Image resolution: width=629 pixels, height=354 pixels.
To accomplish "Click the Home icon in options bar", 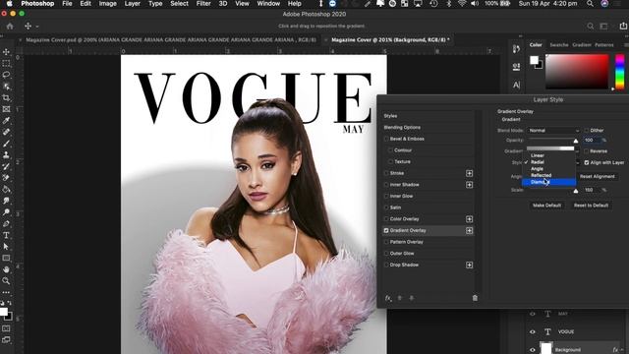I will (10, 27).
